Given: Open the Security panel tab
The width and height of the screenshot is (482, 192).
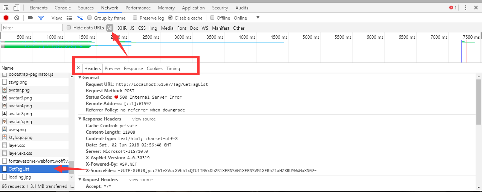Looking at the screenshot, I should [x=220, y=8].
